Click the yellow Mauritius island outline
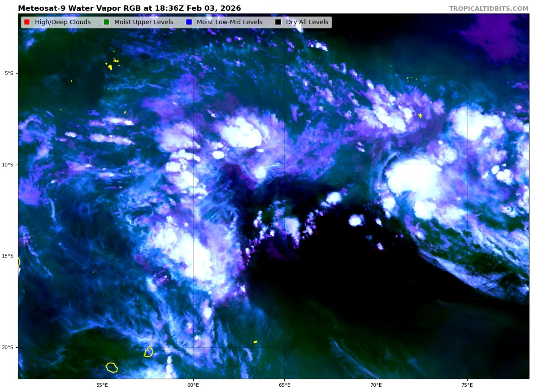 coord(148,352)
